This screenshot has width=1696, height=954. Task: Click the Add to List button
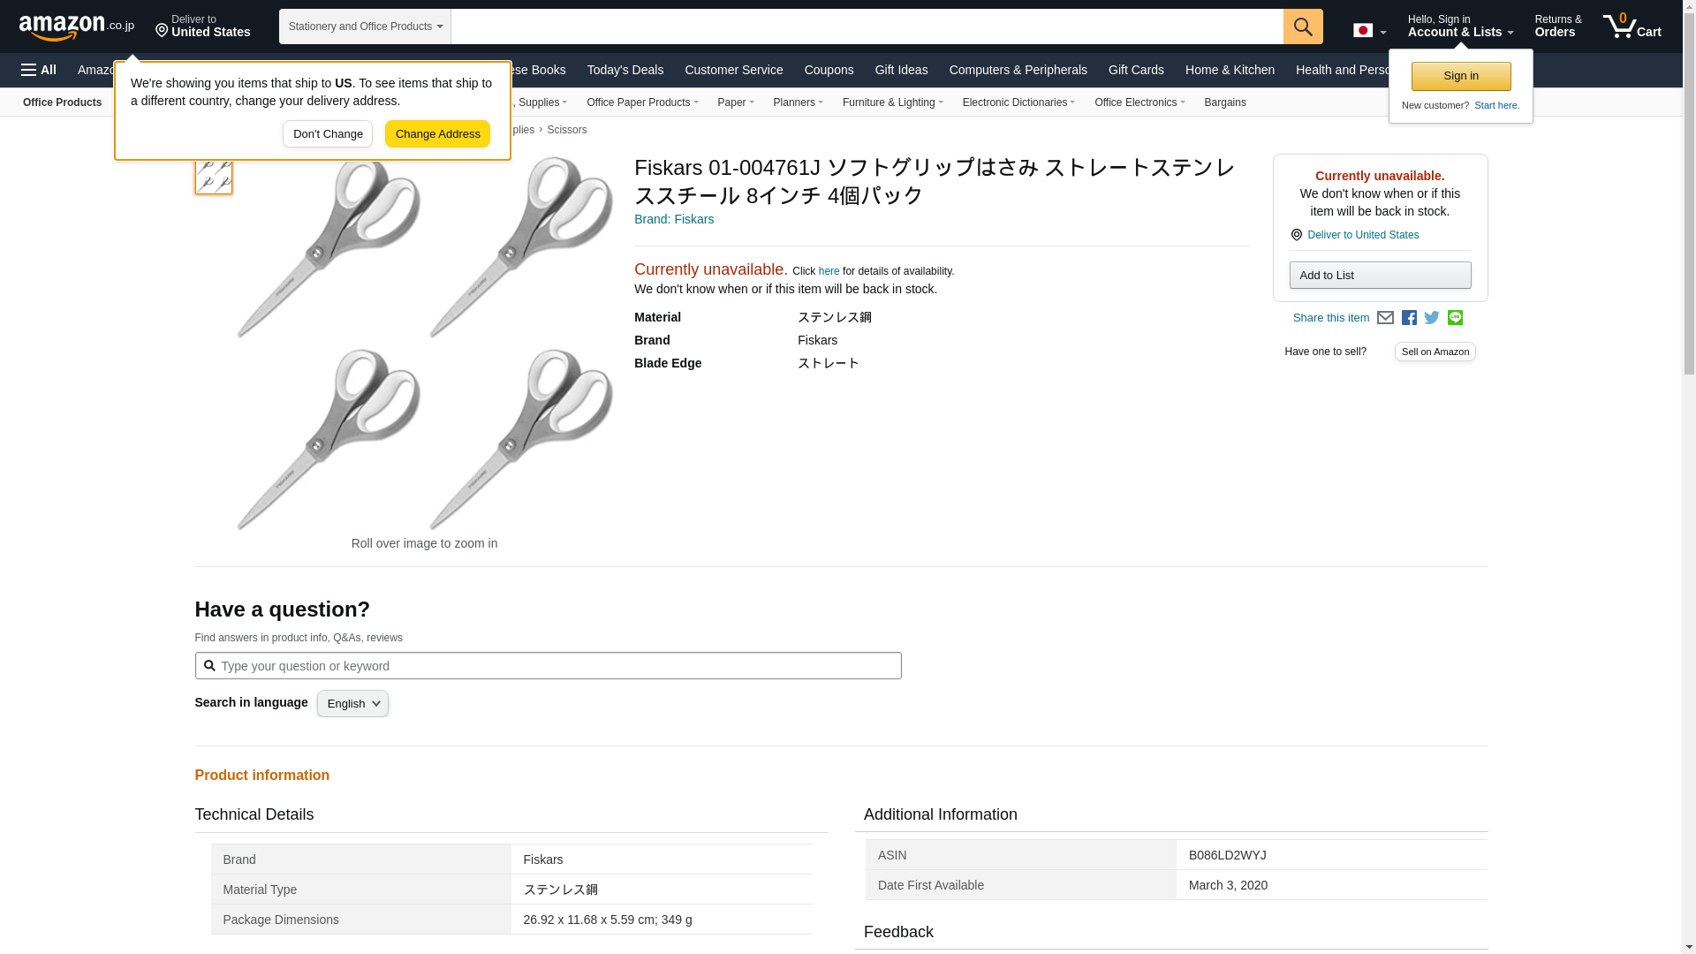[1379, 276]
